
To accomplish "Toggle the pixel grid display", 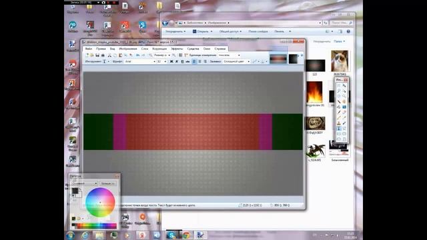I will [181, 55].
